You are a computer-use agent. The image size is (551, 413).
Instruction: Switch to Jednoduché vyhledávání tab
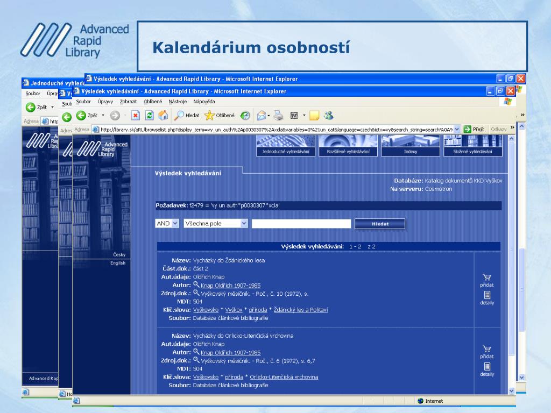(x=286, y=146)
